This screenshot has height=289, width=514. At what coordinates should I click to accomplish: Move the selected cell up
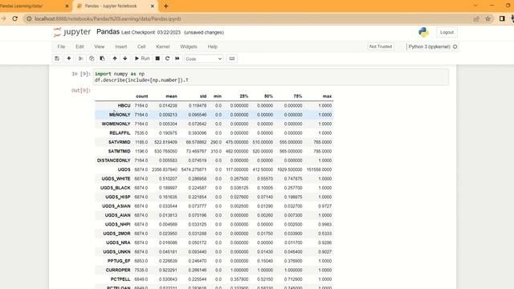click(x=115, y=59)
